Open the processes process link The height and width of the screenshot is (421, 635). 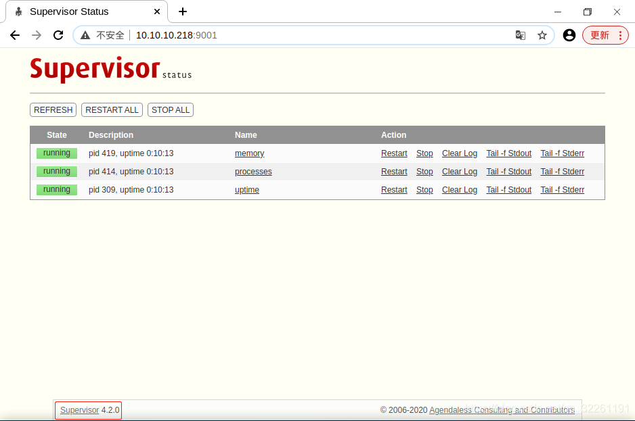pos(253,172)
